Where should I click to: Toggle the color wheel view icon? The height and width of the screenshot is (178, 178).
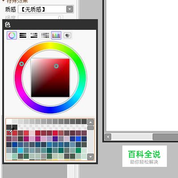(12, 35)
